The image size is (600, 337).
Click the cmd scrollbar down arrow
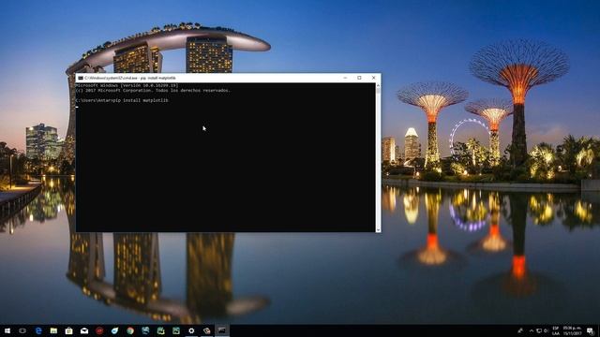(378, 229)
